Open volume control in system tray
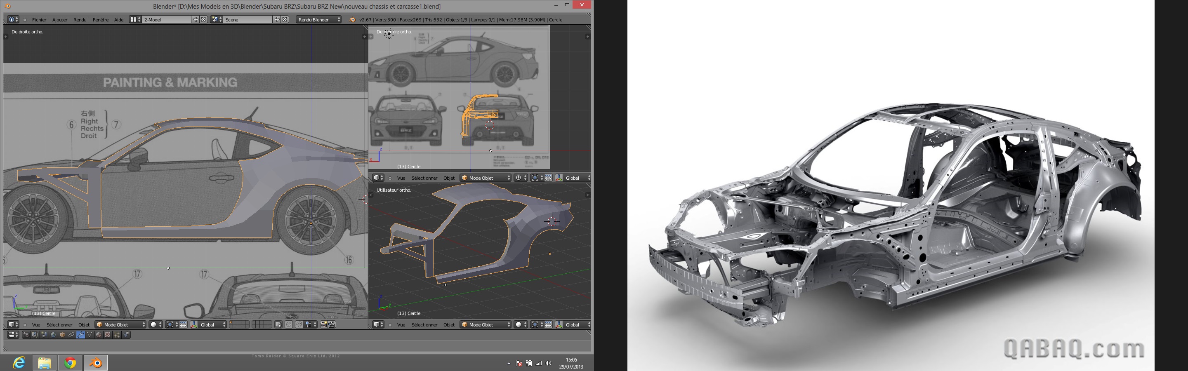This screenshot has height=371, width=1188. pyautogui.click(x=548, y=364)
